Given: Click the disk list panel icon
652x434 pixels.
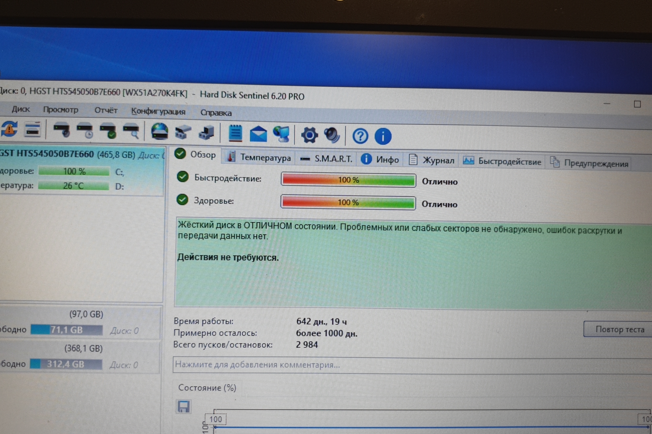Looking at the screenshot, I should pos(33,129).
